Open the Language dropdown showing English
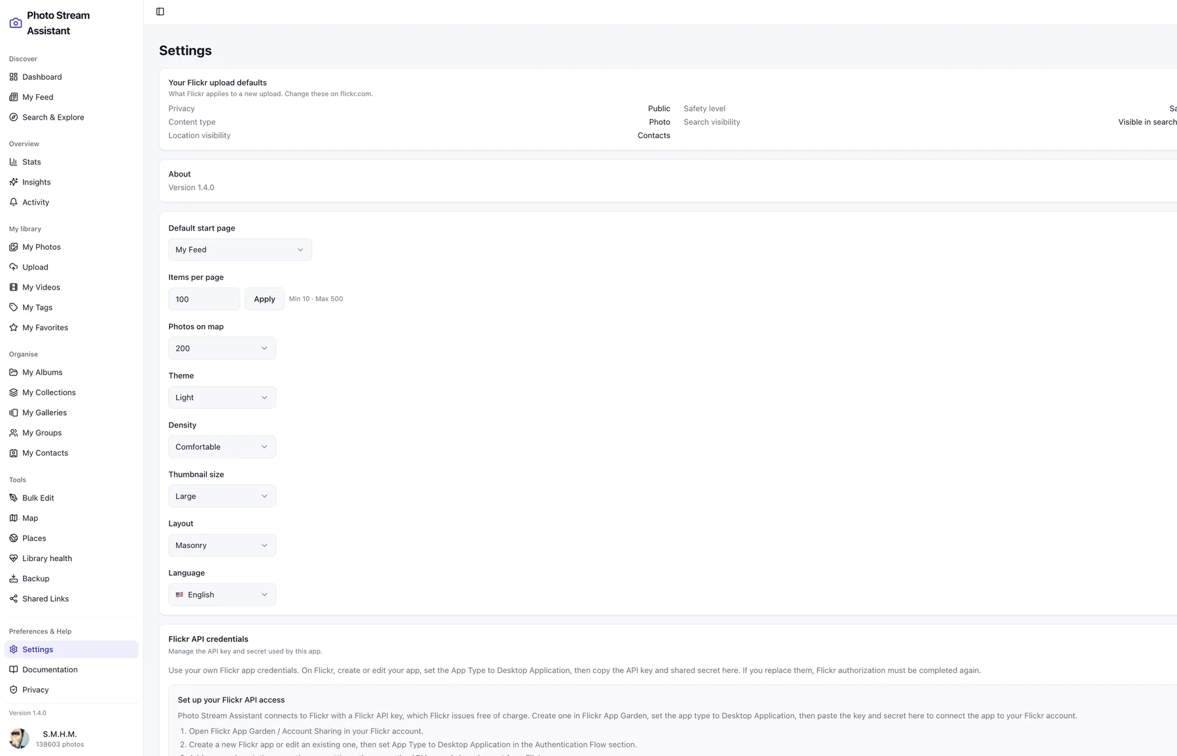The height and width of the screenshot is (756, 1177). 222,594
